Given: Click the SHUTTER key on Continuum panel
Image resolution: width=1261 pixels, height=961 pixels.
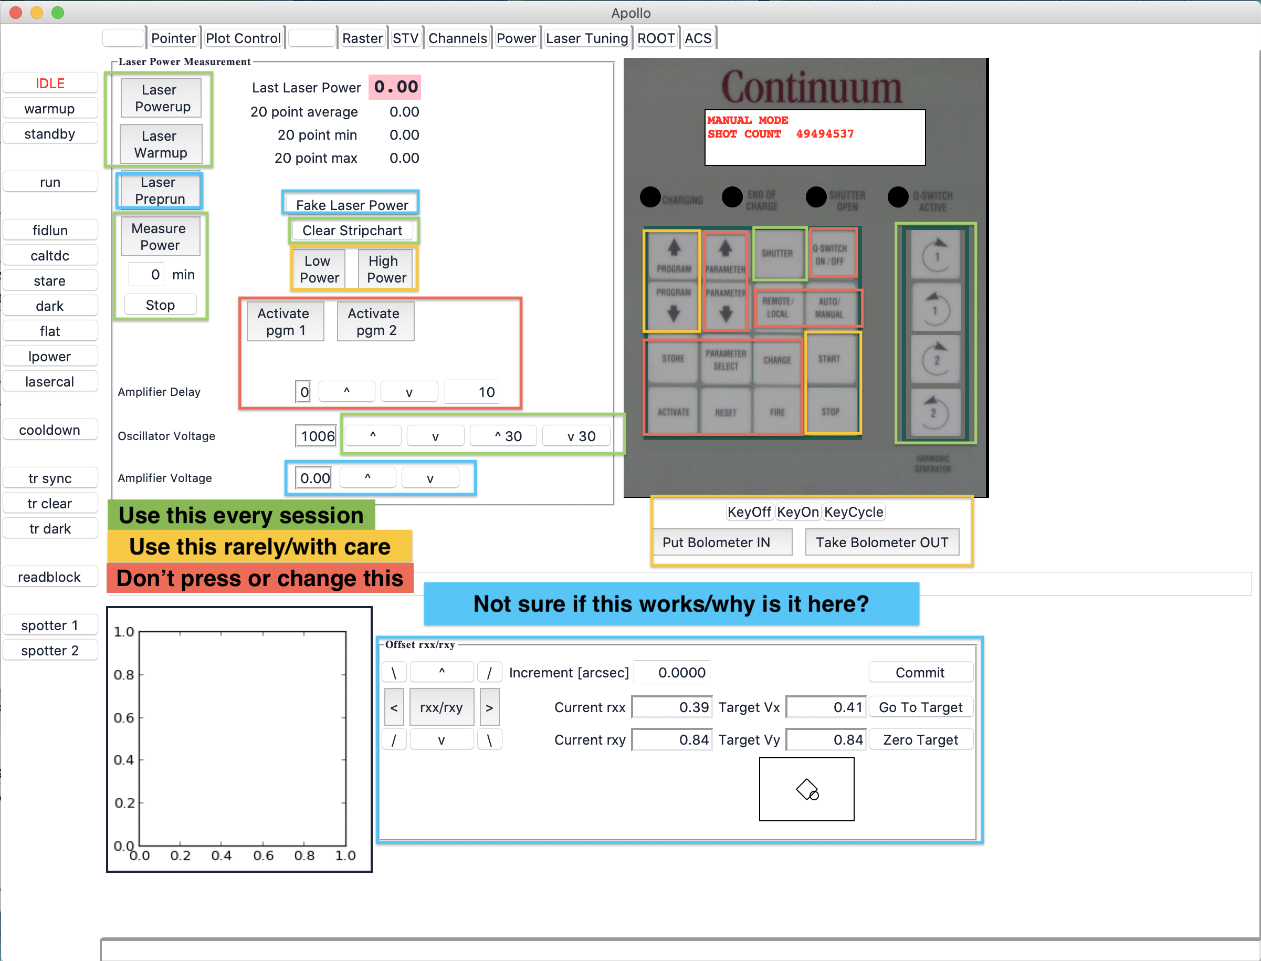Looking at the screenshot, I should 777,254.
